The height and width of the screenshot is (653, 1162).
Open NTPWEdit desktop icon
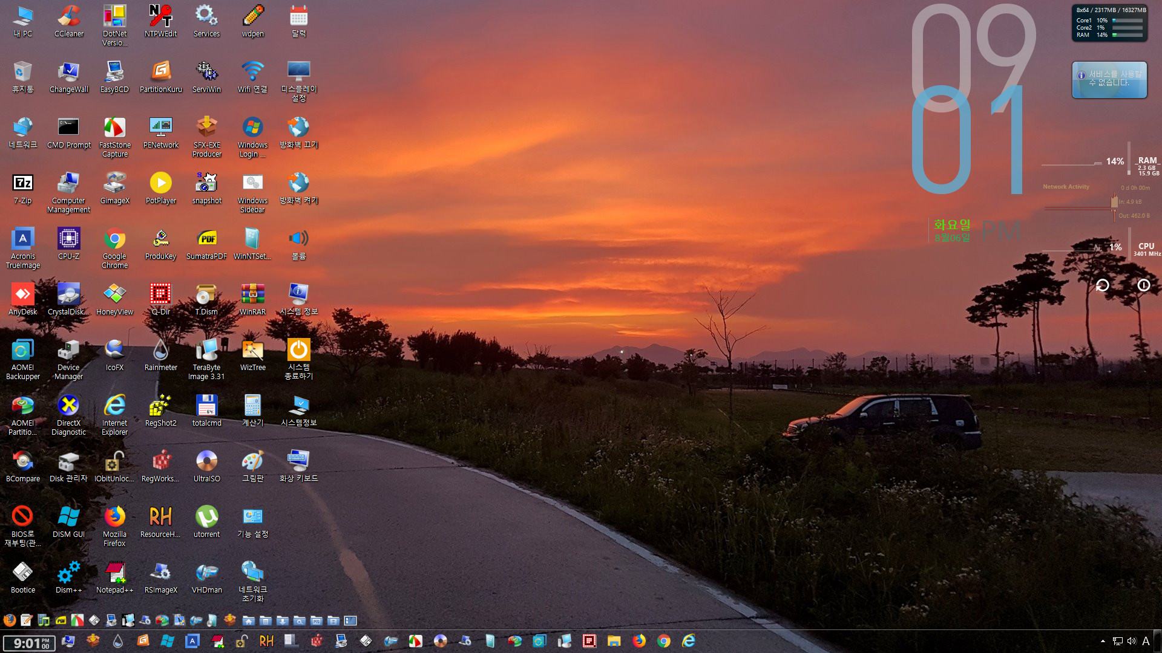click(x=161, y=21)
